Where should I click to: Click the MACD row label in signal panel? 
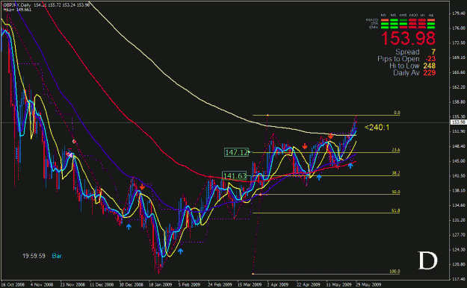coord(372,20)
